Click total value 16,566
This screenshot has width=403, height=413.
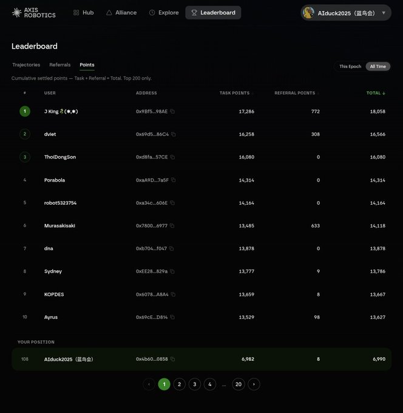[x=378, y=134]
